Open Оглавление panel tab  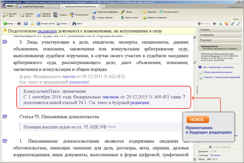220,35
